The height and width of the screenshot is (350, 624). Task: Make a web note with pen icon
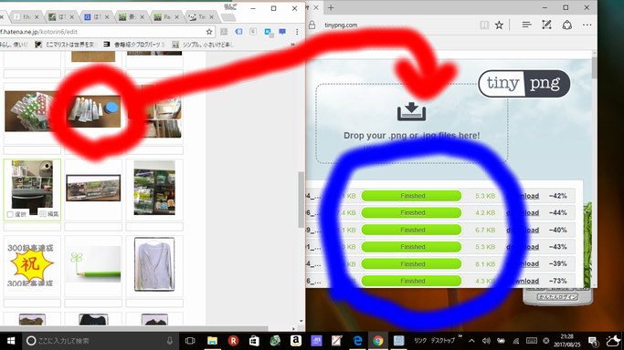coord(546,25)
